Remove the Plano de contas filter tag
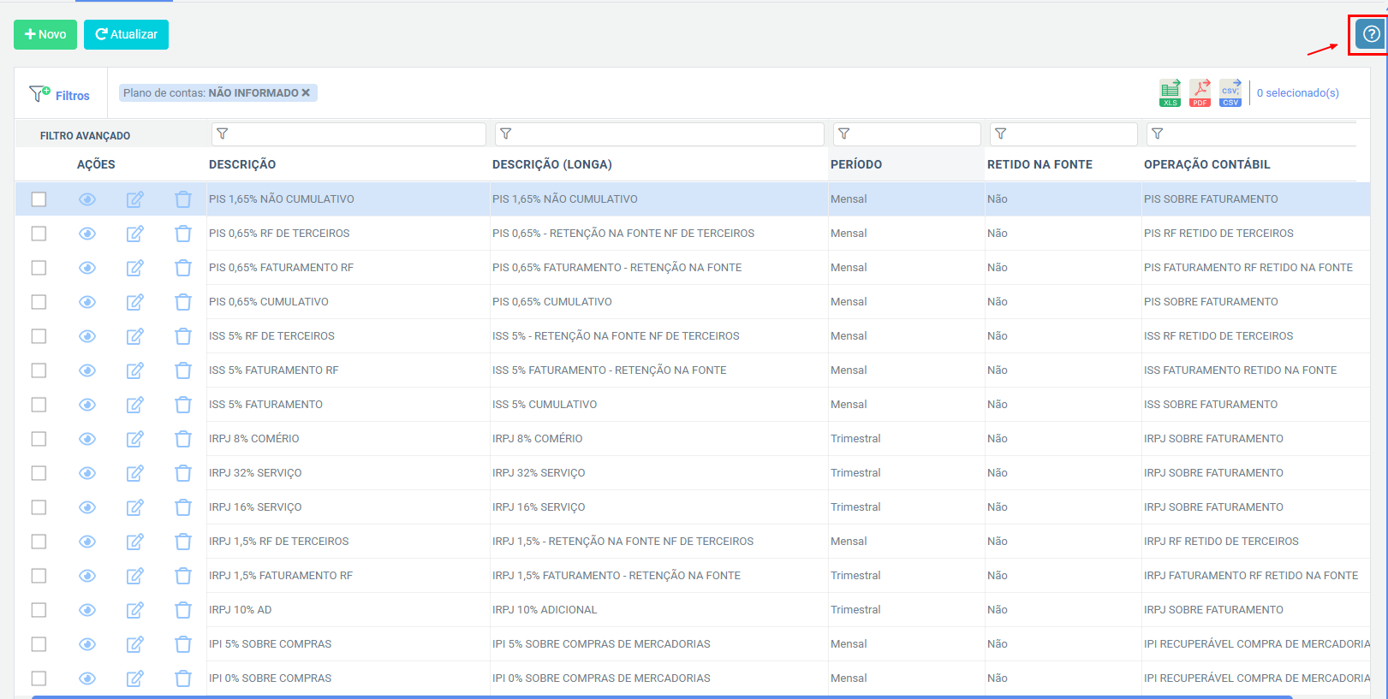1388x699 pixels. [306, 92]
